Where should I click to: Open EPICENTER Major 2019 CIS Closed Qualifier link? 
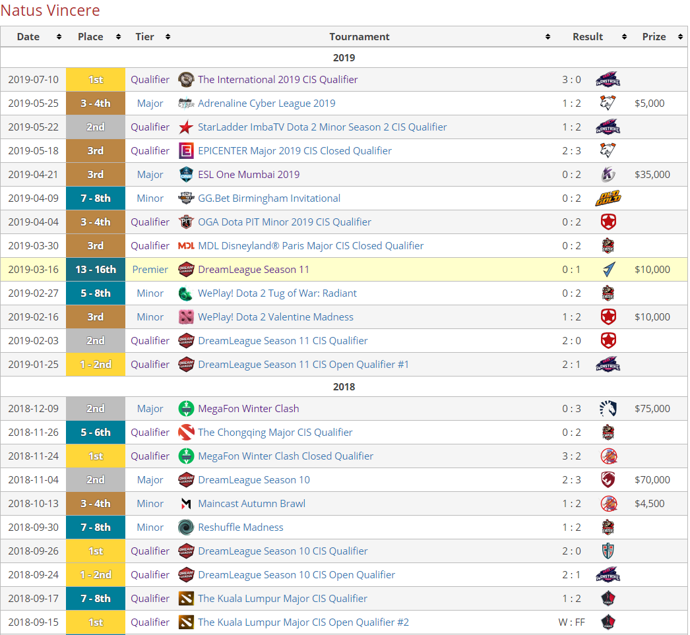tap(295, 151)
